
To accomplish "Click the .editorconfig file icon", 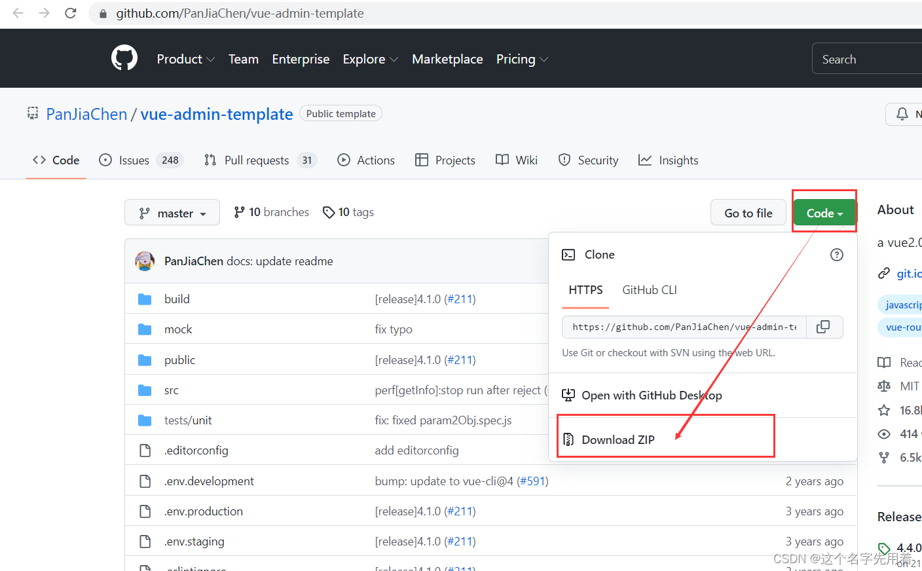I will tap(145, 451).
